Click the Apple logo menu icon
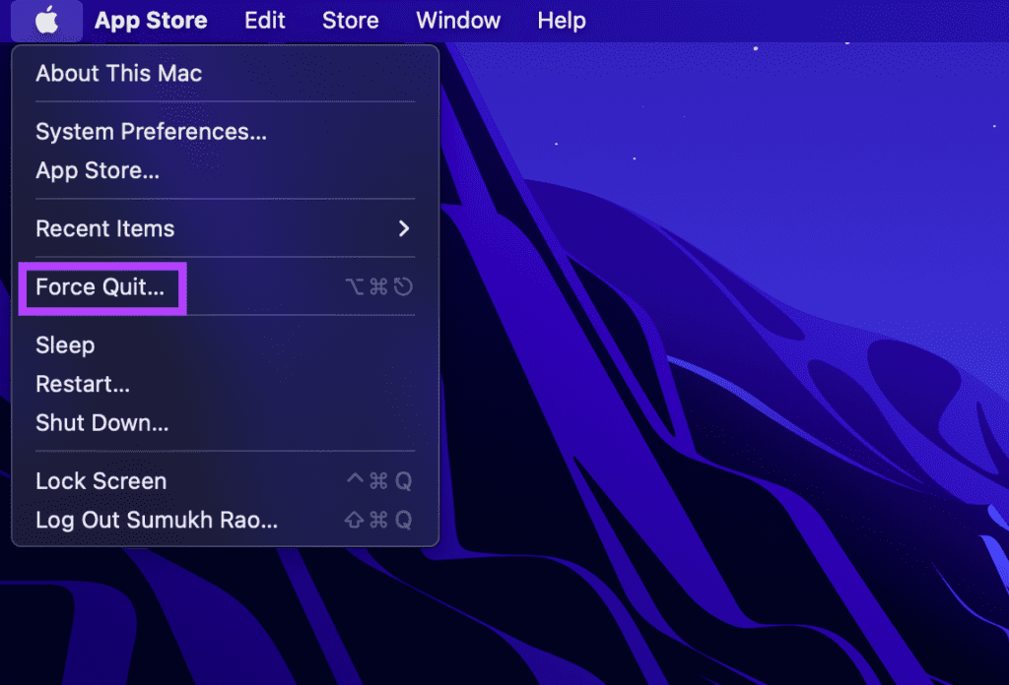This screenshot has height=685, width=1009. (x=46, y=21)
